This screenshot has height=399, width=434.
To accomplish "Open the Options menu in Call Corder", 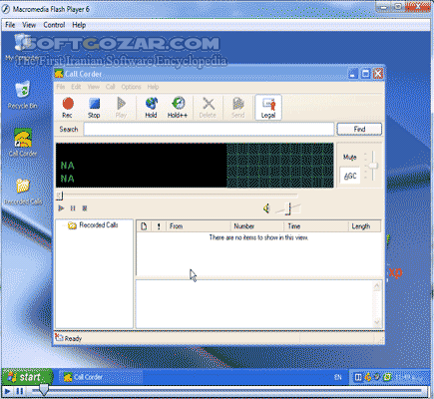I will tap(131, 87).
